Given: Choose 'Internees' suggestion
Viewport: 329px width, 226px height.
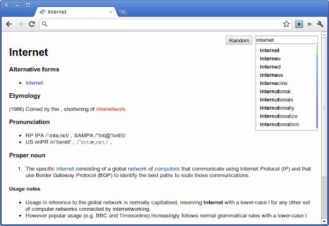Looking at the screenshot, I should tap(287, 75).
